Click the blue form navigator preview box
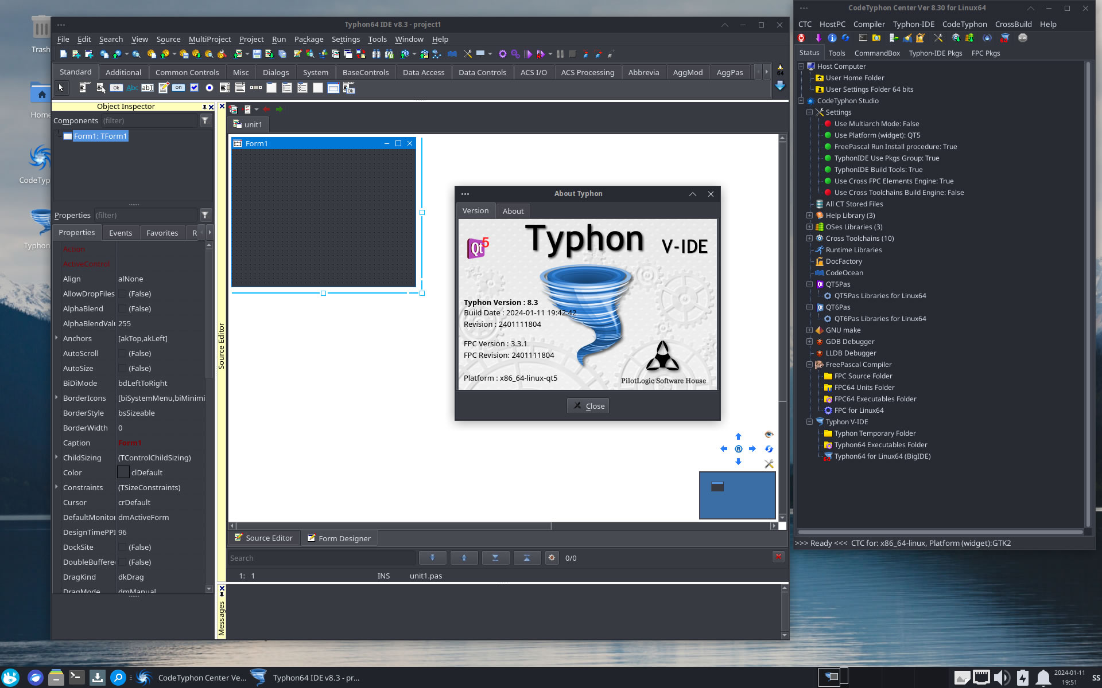1102x688 pixels. [738, 495]
